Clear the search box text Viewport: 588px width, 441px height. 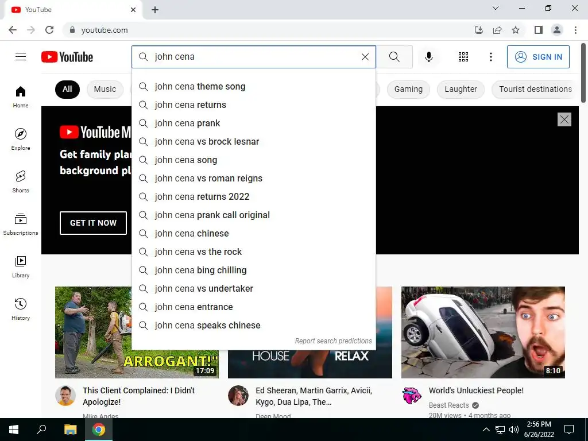pyautogui.click(x=365, y=57)
